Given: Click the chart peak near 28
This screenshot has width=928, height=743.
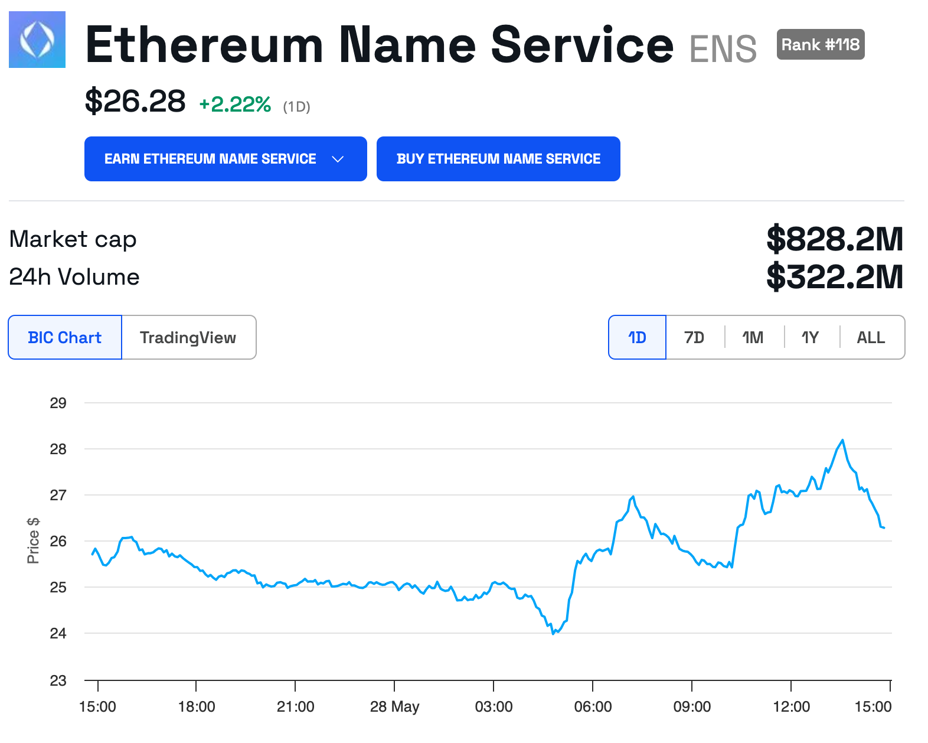Looking at the screenshot, I should [x=842, y=440].
